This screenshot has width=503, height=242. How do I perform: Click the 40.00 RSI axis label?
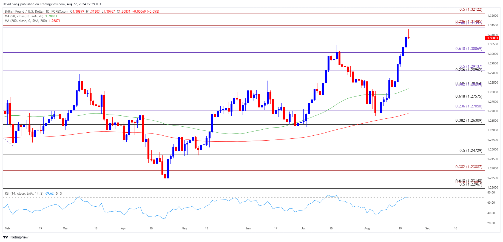coord(491,213)
